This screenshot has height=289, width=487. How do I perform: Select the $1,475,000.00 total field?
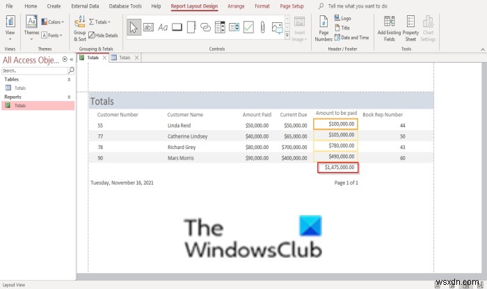click(x=338, y=168)
